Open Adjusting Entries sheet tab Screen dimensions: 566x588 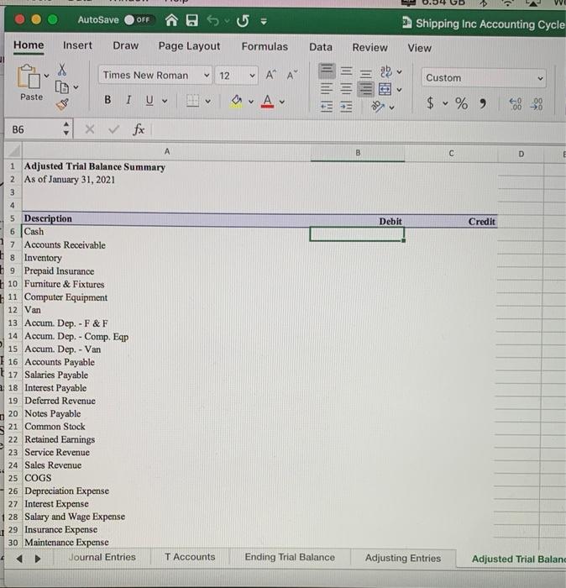[403, 558]
